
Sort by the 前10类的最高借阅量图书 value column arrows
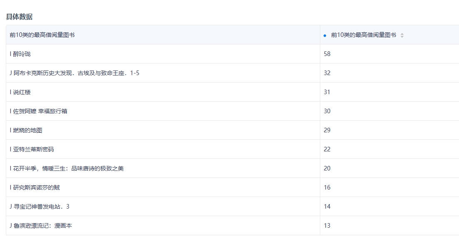click(x=402, y=35)
